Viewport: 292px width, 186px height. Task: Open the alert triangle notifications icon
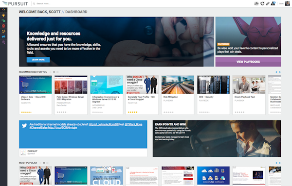coord(273,3)
